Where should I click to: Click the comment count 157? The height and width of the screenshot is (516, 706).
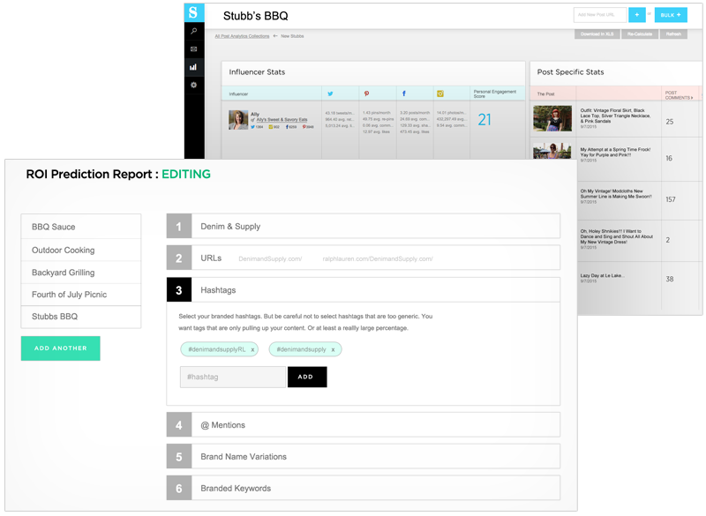671,199
